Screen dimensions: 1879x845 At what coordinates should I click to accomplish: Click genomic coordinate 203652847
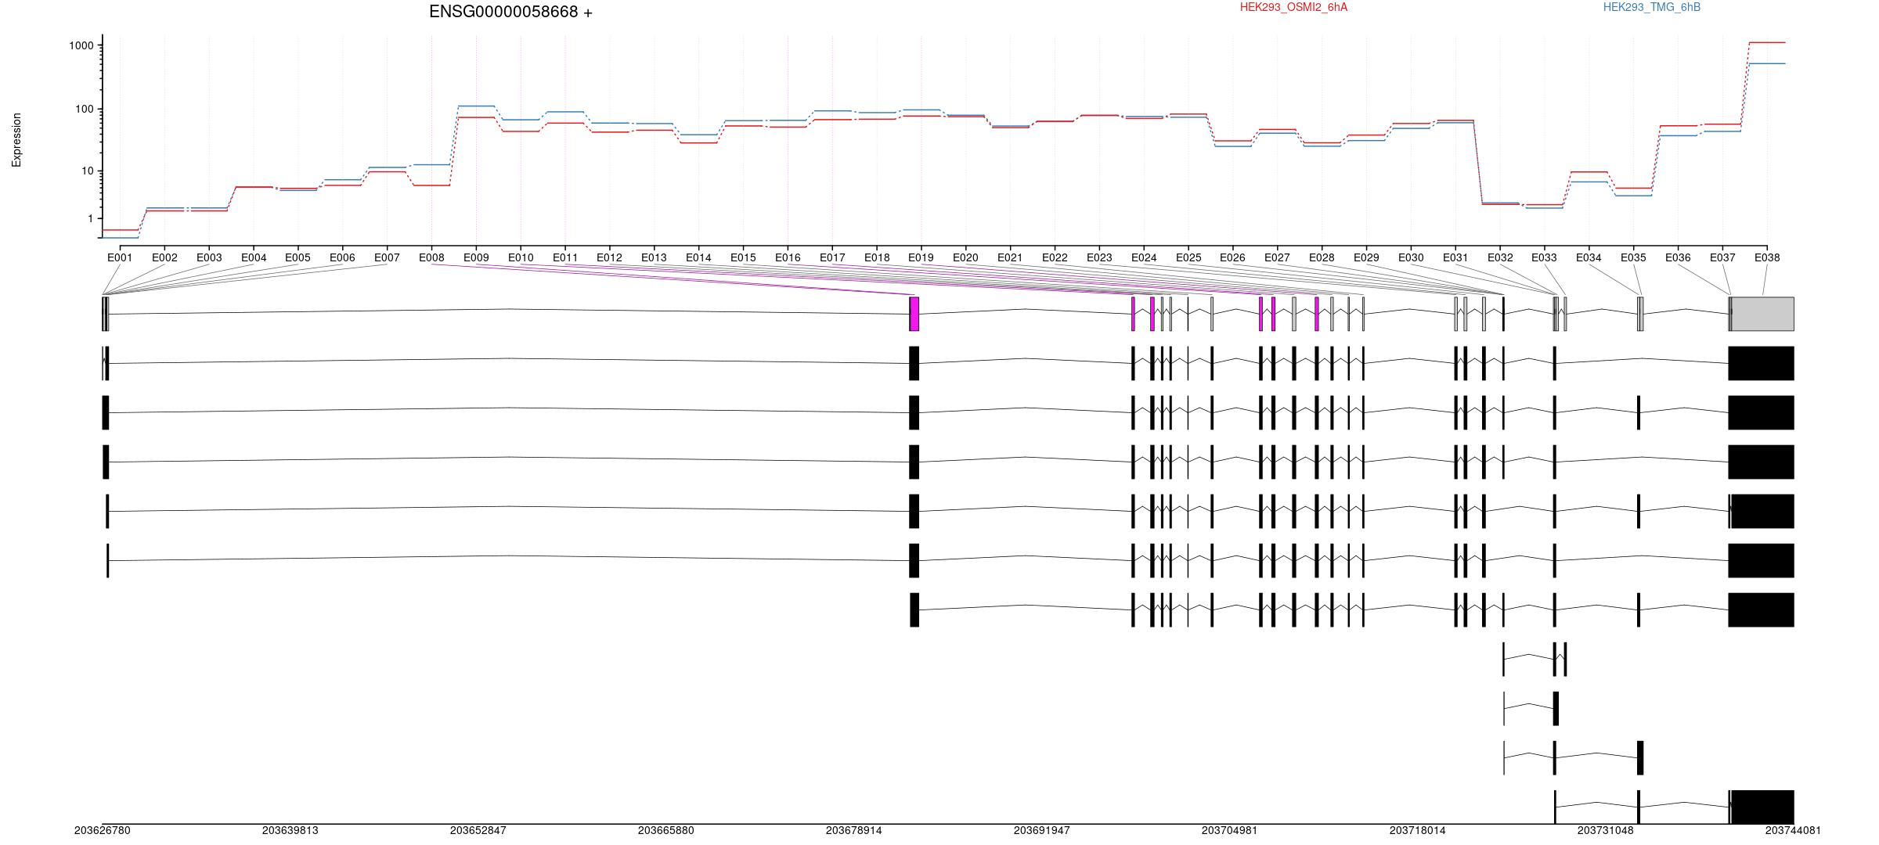pyautogui.click(x=478, y=831)
